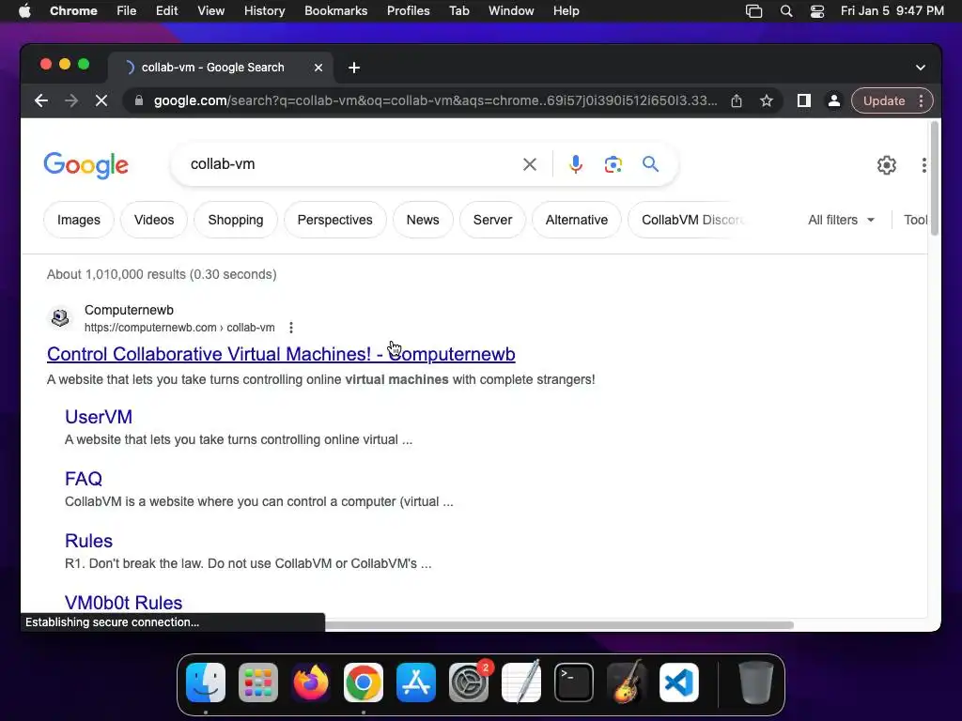Share this page via share icon
This screenshot has width=962, height=721.
pyautogui.click(x=737, y=100)
